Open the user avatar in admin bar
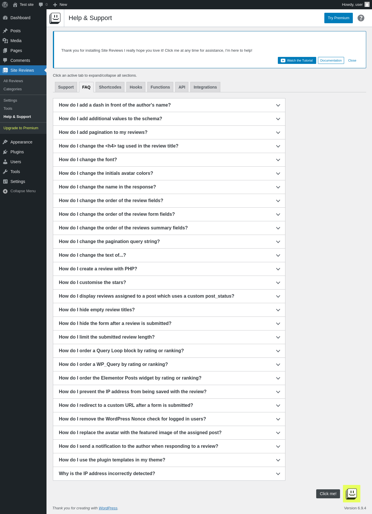Screen dimensions: 372x514 (367, 5)
